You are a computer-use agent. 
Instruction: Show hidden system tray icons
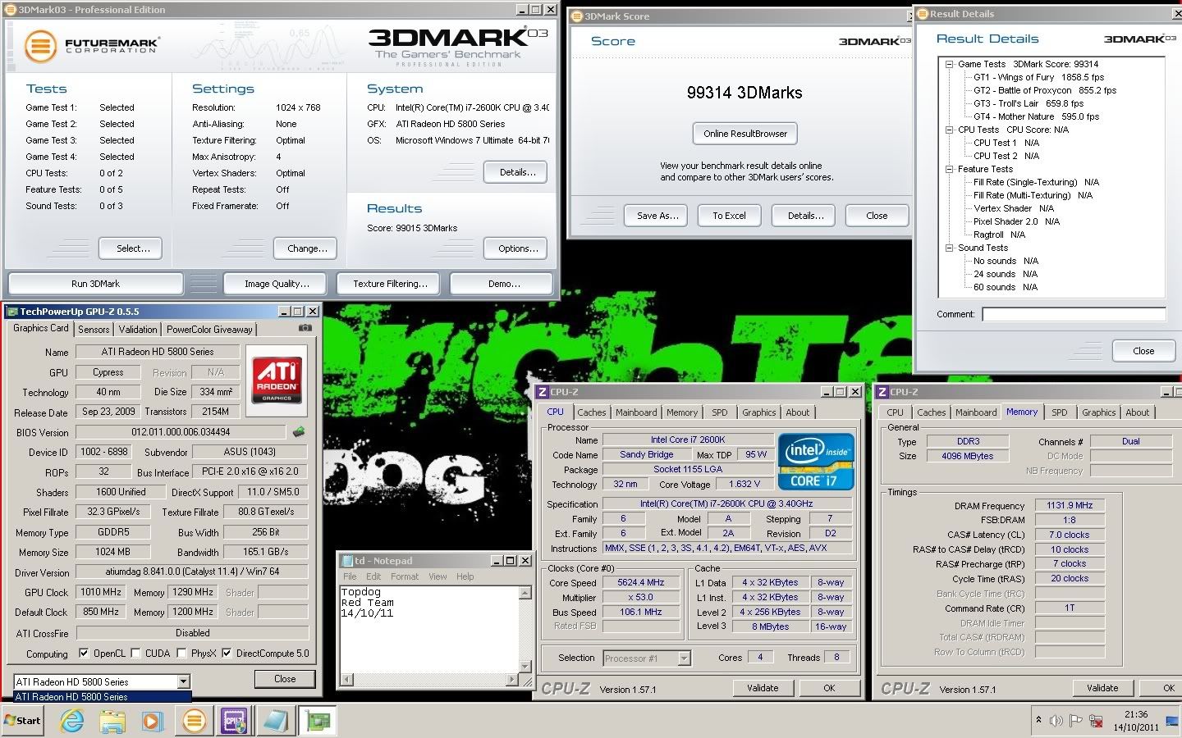click(x=1038, y=720)
